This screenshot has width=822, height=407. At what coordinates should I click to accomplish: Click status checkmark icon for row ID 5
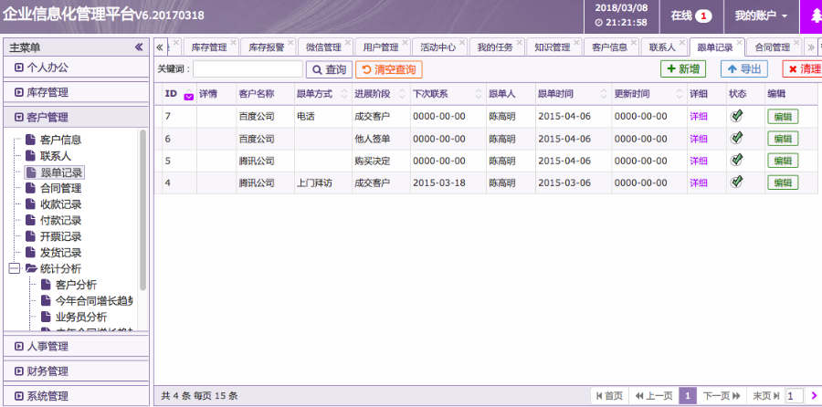[x=736, y=160]
